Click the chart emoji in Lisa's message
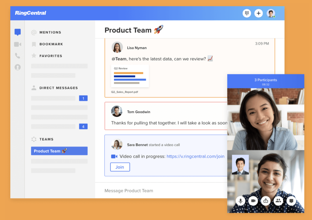The width and height of the screenshot is (312, 220). [x=210, y=59]
